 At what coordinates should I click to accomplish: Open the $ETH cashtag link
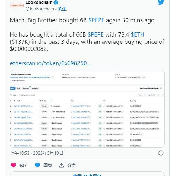coord(138,34)
